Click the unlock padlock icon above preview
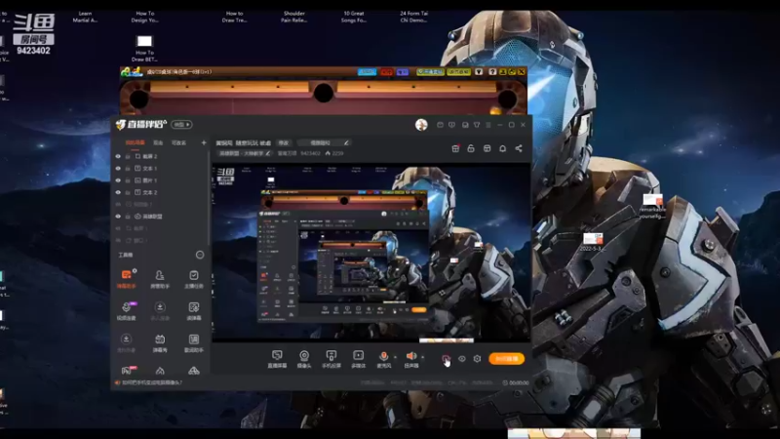 pyautogui.click(x=471, y=148)
